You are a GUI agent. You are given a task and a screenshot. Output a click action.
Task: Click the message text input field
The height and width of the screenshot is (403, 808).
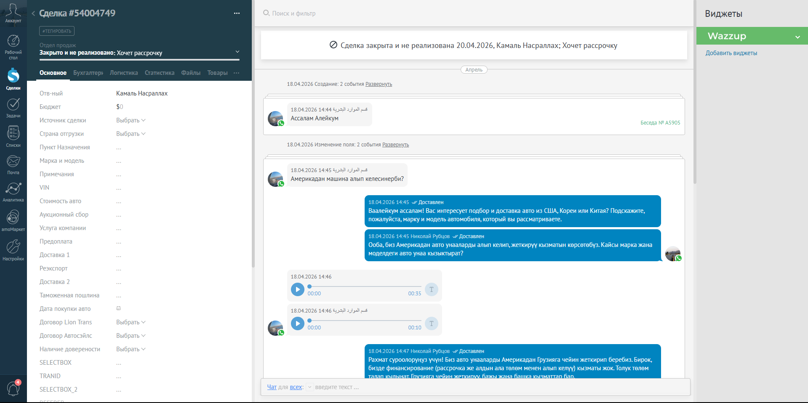pyautogui.click(x=501, y=387)
